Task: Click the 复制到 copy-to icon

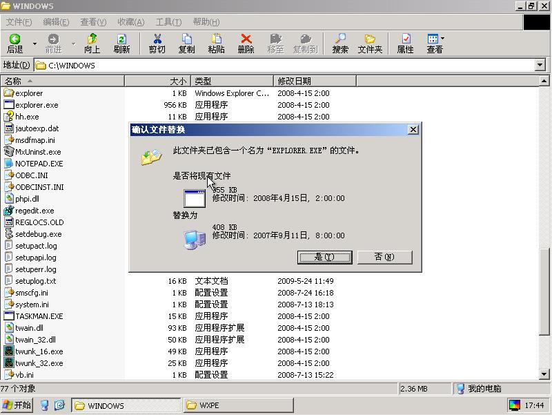Action: tap(306, 39)
